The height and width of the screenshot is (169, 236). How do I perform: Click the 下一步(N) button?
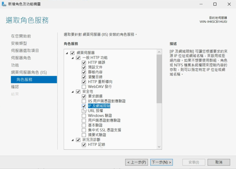tap(162, 162)
